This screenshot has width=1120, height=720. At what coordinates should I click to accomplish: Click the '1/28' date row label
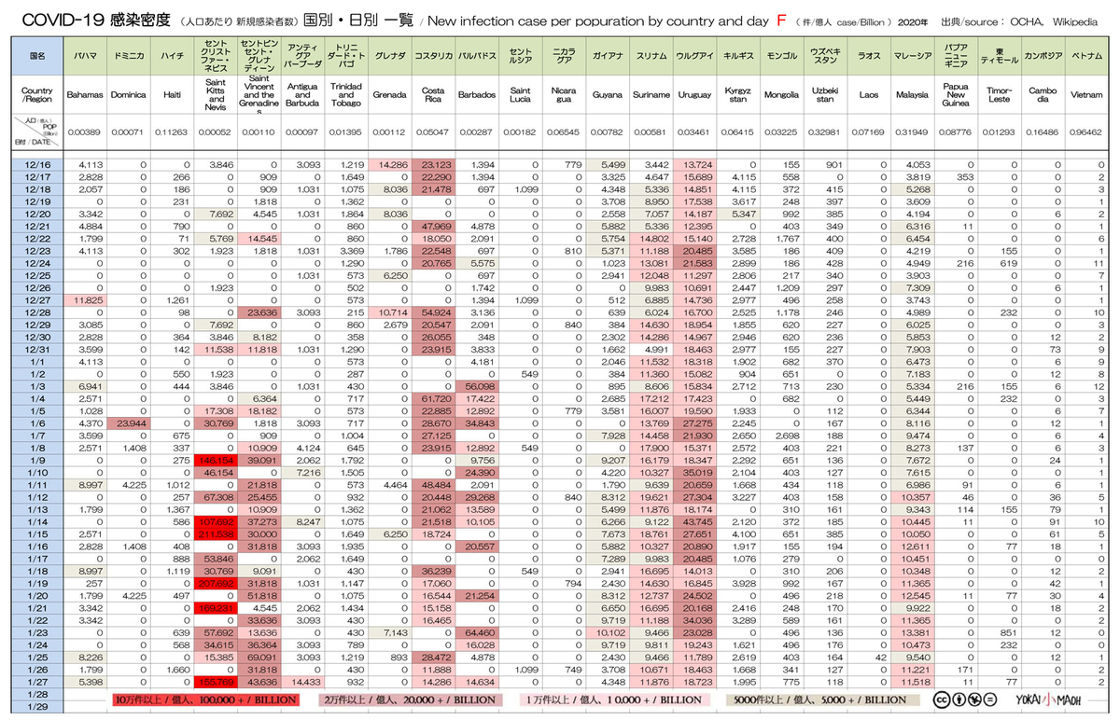(x=37, y=695)
